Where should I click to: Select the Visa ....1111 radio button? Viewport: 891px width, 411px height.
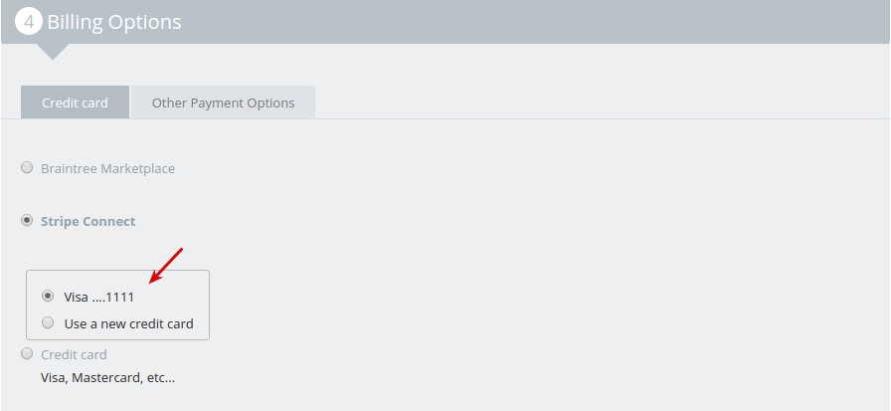48,297
